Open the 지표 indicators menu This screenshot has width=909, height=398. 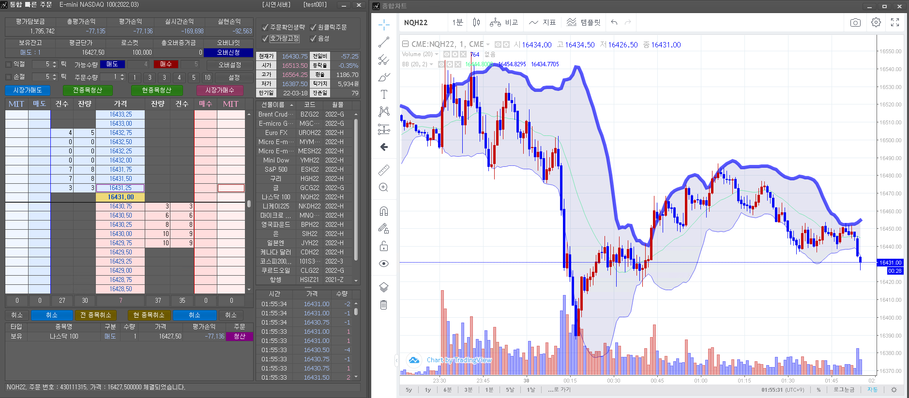coord(543,23)
